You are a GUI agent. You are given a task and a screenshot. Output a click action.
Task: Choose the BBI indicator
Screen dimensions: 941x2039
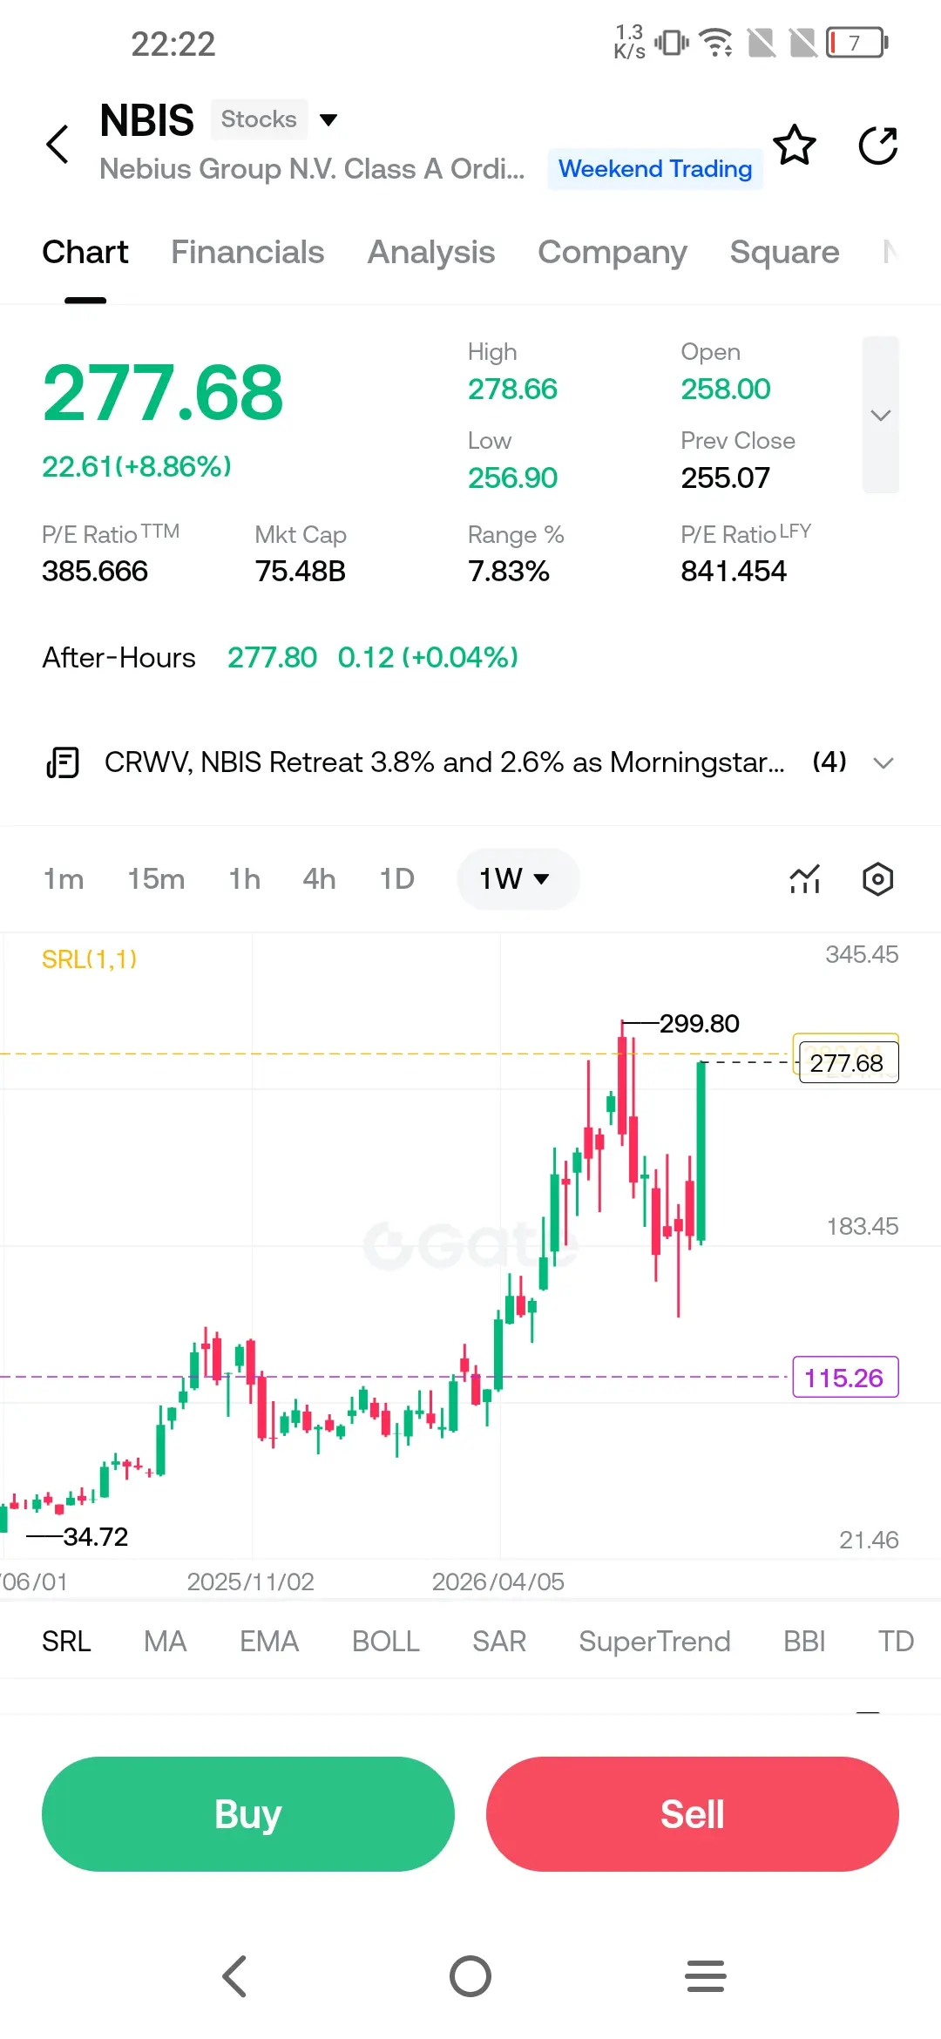tap(804, 1642)
